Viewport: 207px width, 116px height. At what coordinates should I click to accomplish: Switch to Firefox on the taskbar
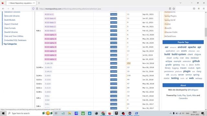point(110,113)
